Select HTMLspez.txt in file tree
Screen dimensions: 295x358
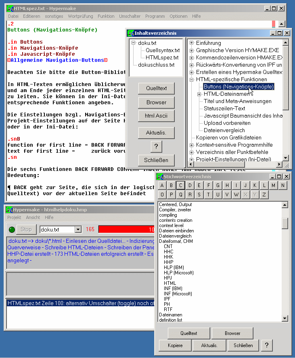click(162, 57)
